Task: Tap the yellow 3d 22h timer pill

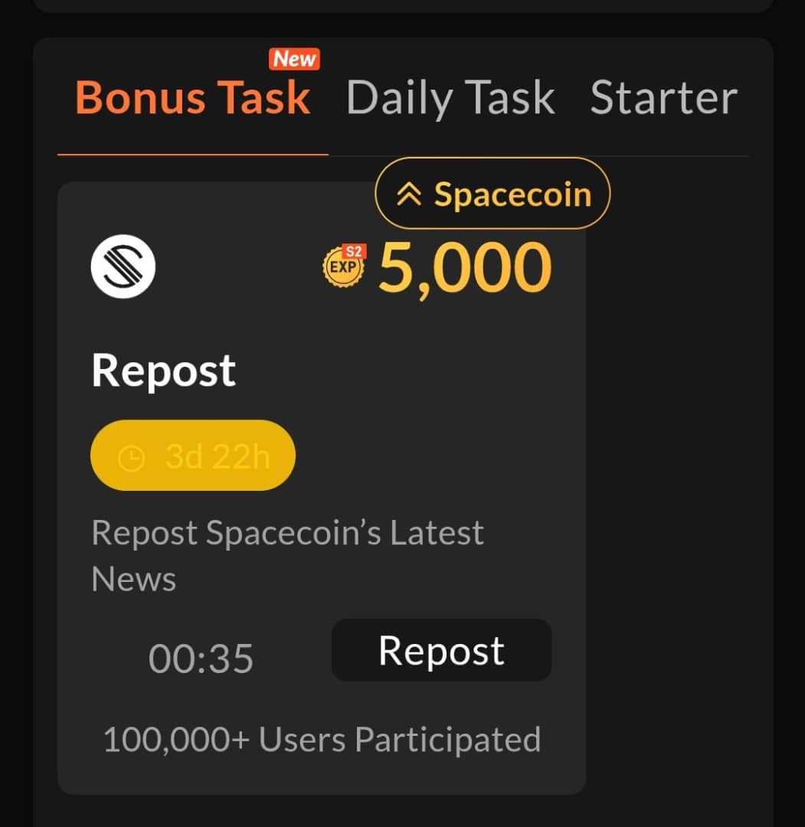Action: pos(193,456)
